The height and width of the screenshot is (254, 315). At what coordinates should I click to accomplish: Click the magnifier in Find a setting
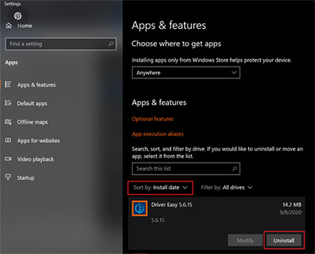point(111,43)
